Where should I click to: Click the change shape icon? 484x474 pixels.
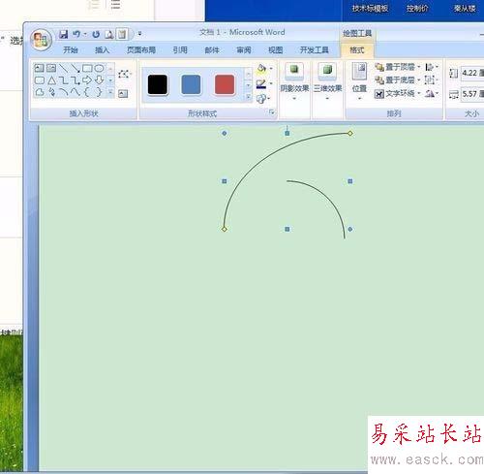click(x=261, y=98)
